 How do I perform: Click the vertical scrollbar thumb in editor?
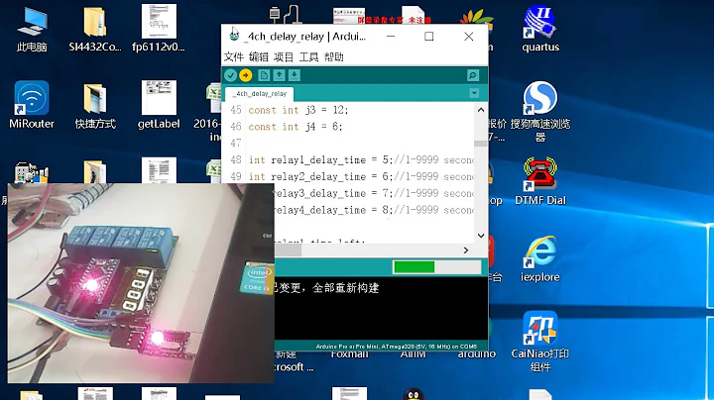tap(480, 144)
